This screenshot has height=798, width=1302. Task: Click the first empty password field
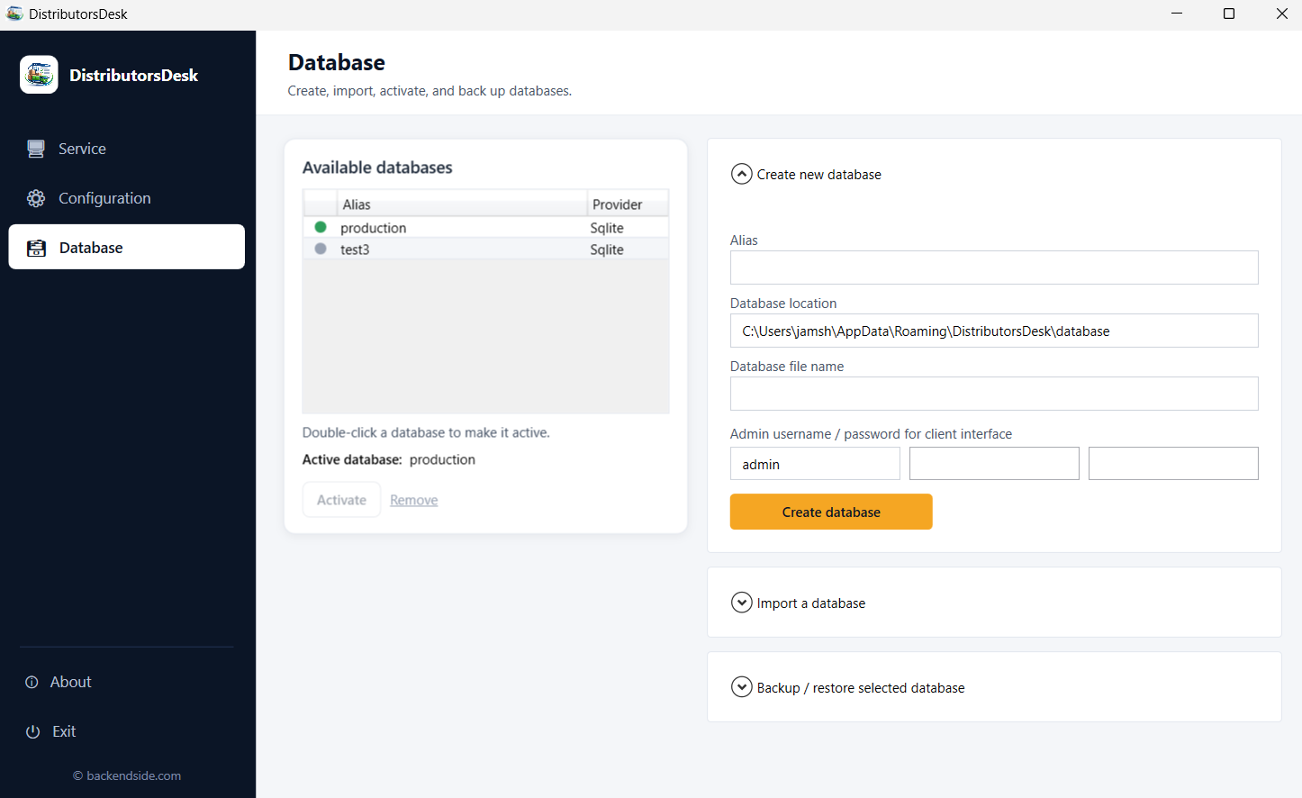point(994,464)
